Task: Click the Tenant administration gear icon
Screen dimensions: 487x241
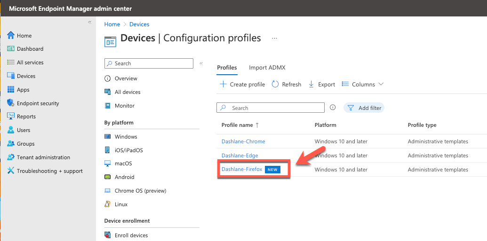Action: (x=11, y=157)
